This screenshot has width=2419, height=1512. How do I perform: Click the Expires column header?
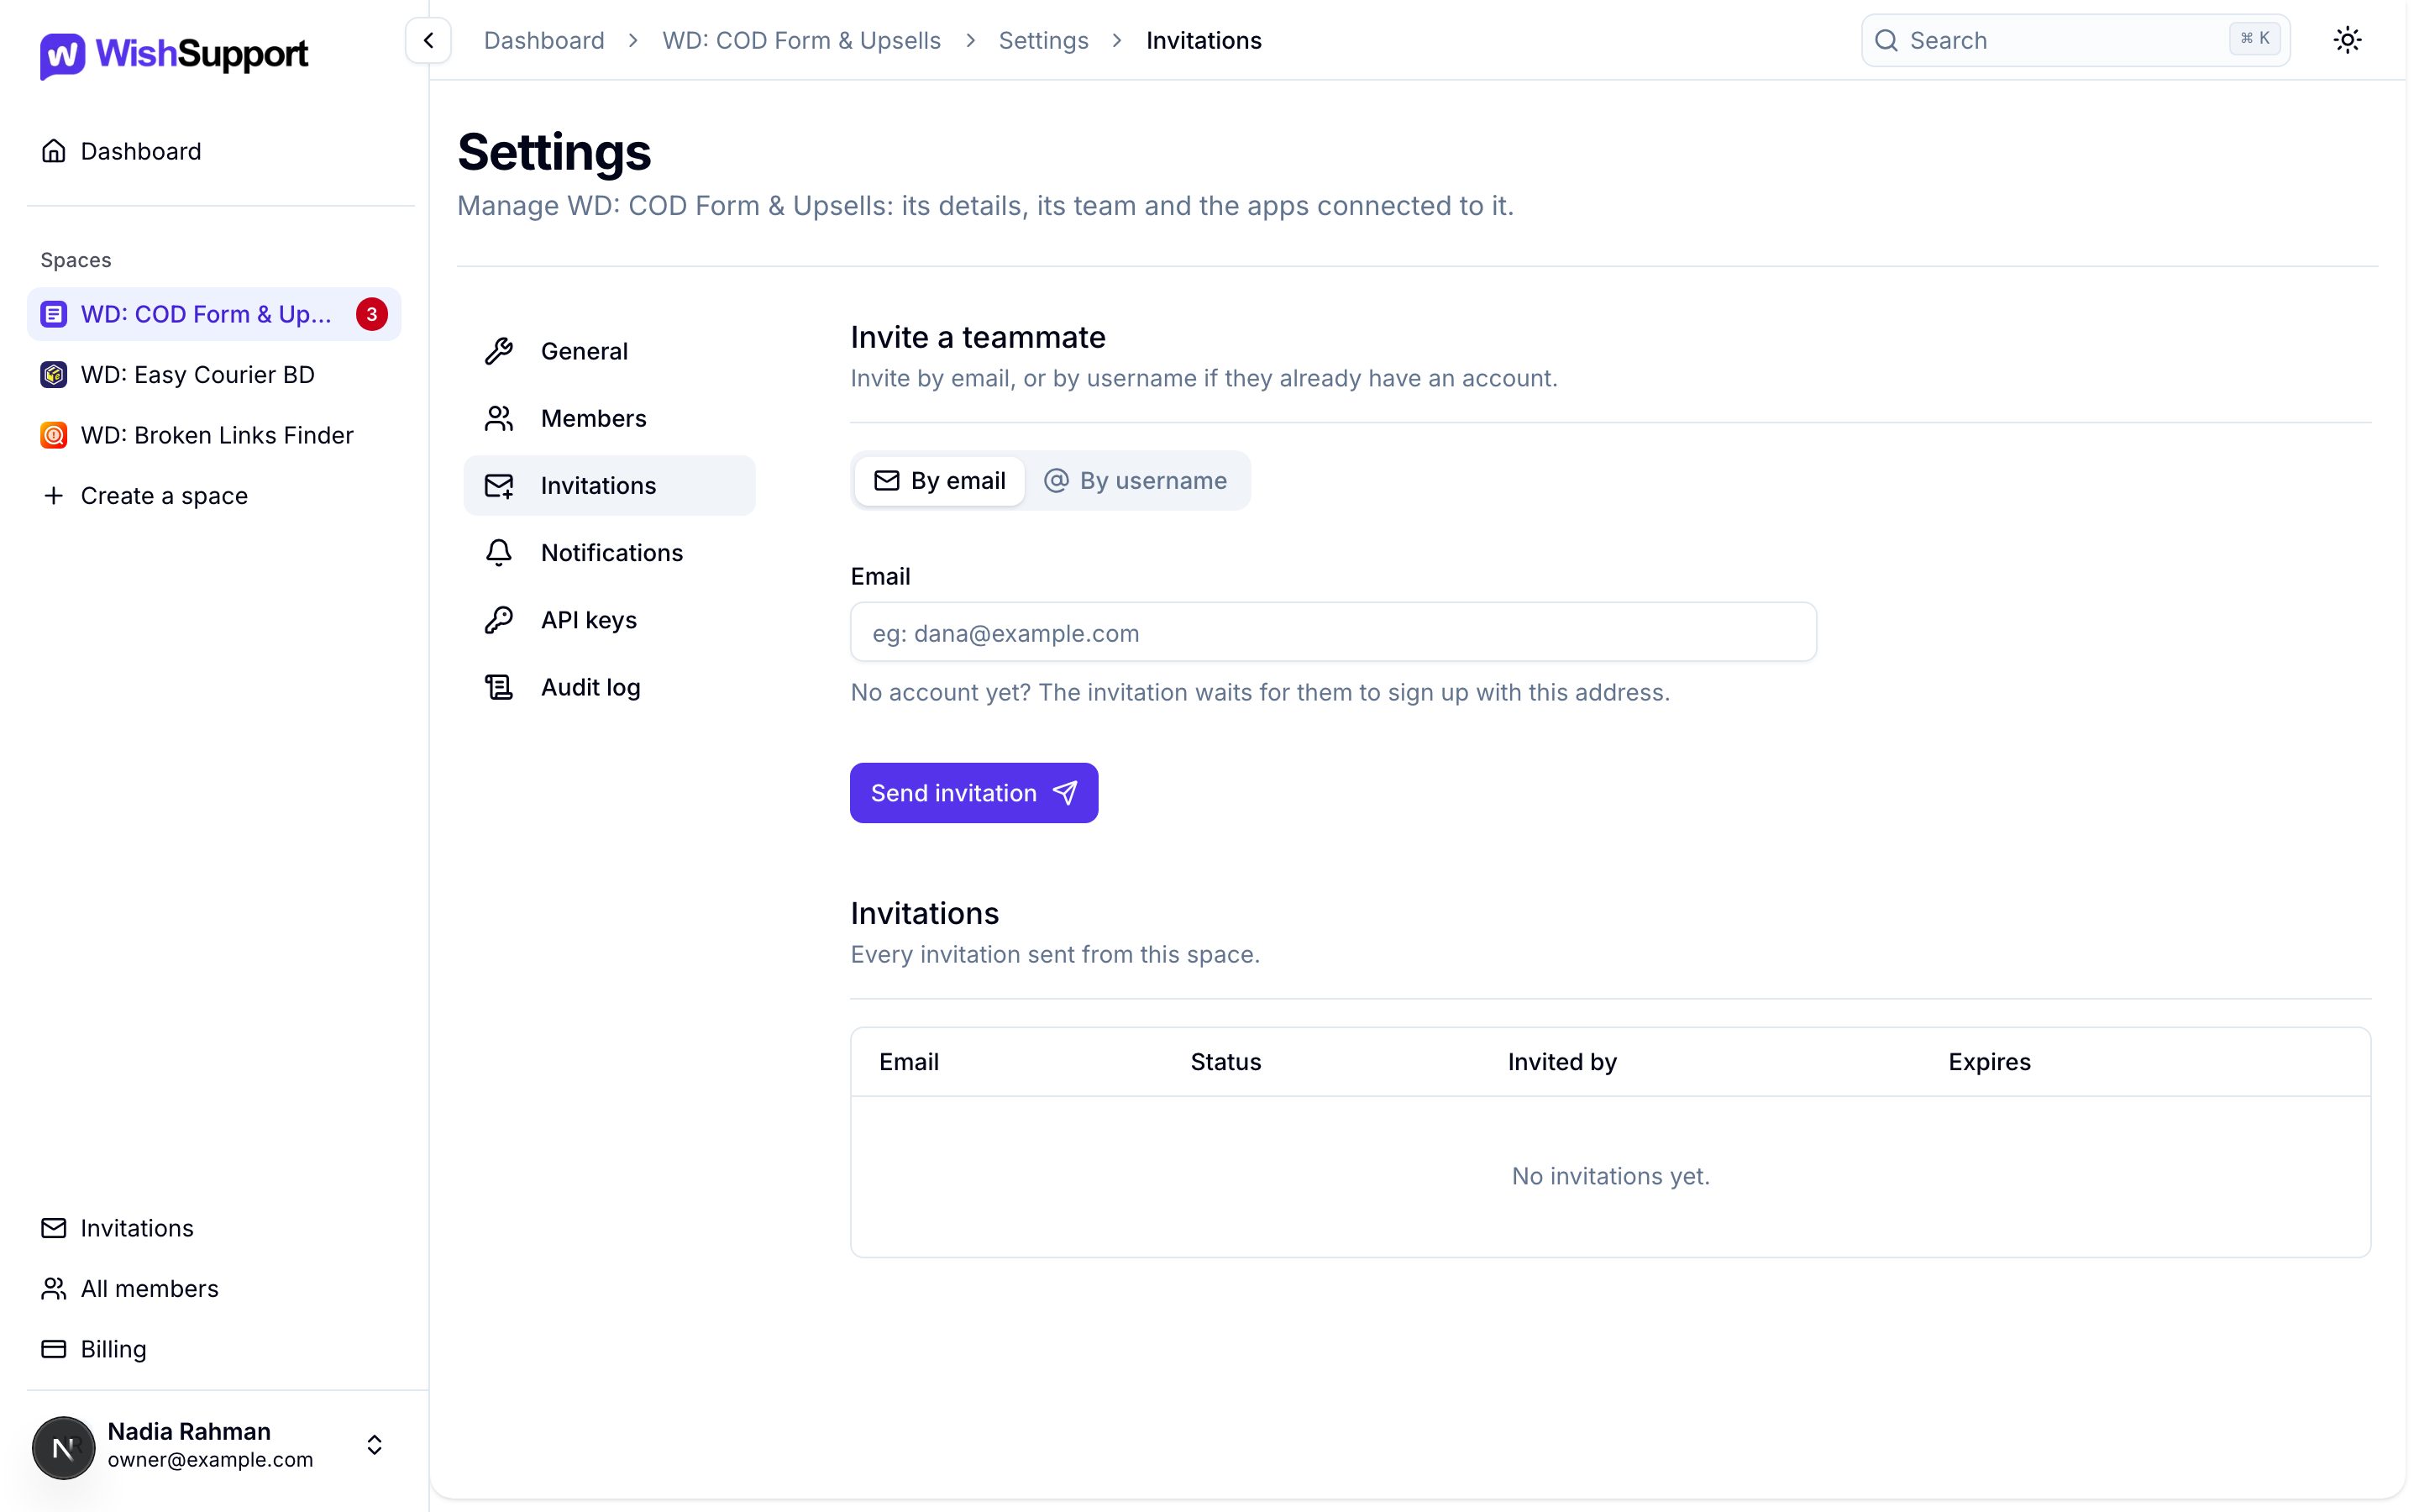pyautogui.click(x=1989, y=1062)
